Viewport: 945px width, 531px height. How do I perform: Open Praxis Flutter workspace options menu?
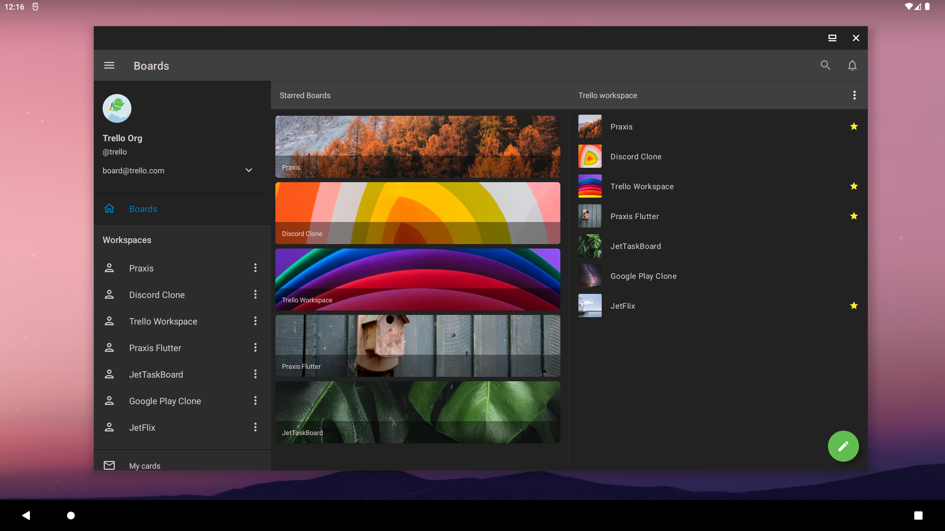coord(255,348)
